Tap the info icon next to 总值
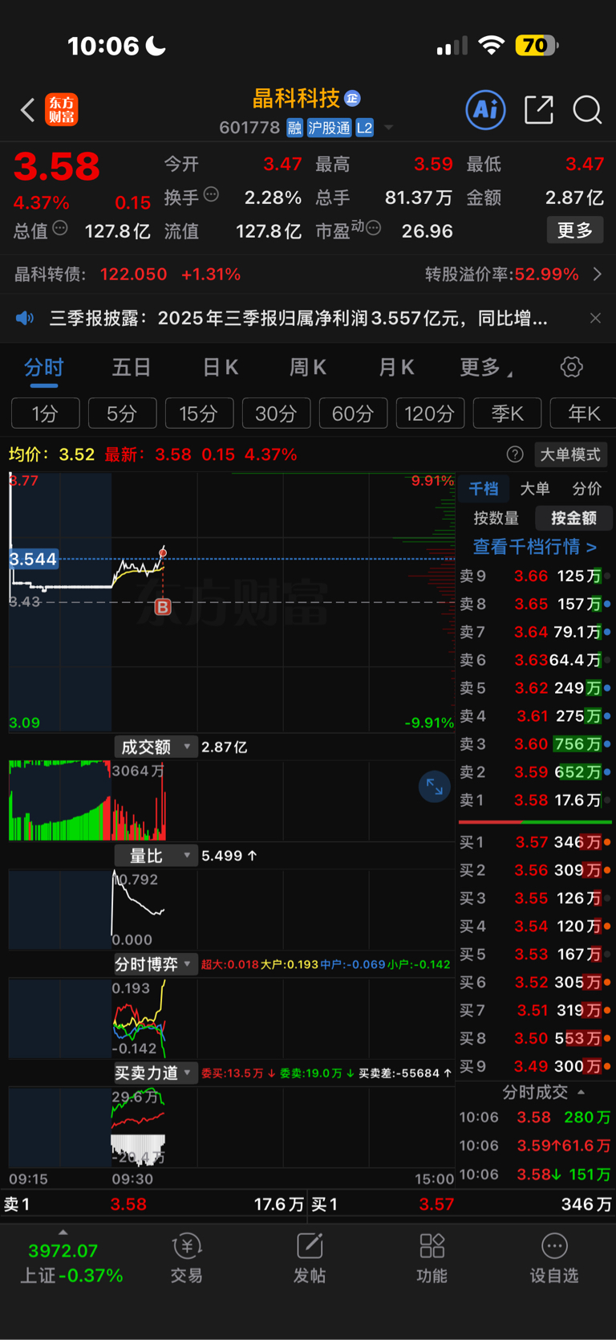 (x=60, y=229)
